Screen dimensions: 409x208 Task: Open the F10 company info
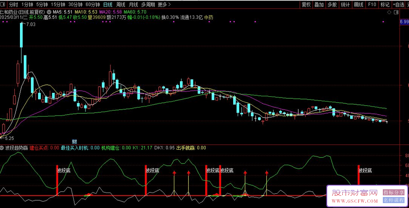tap(372, 4)
